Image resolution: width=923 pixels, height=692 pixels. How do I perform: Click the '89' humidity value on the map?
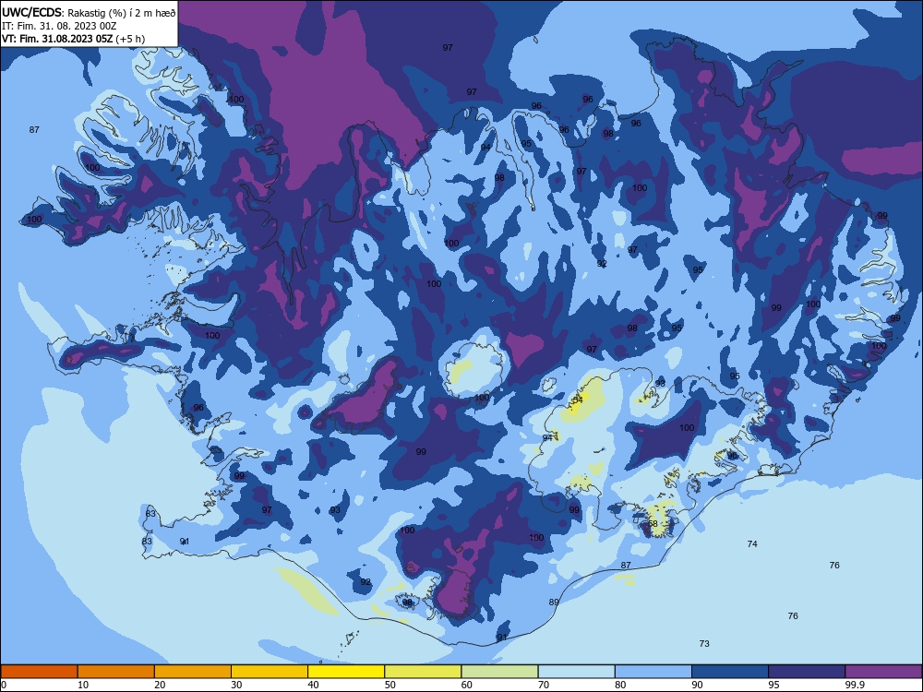pos(553,602)
